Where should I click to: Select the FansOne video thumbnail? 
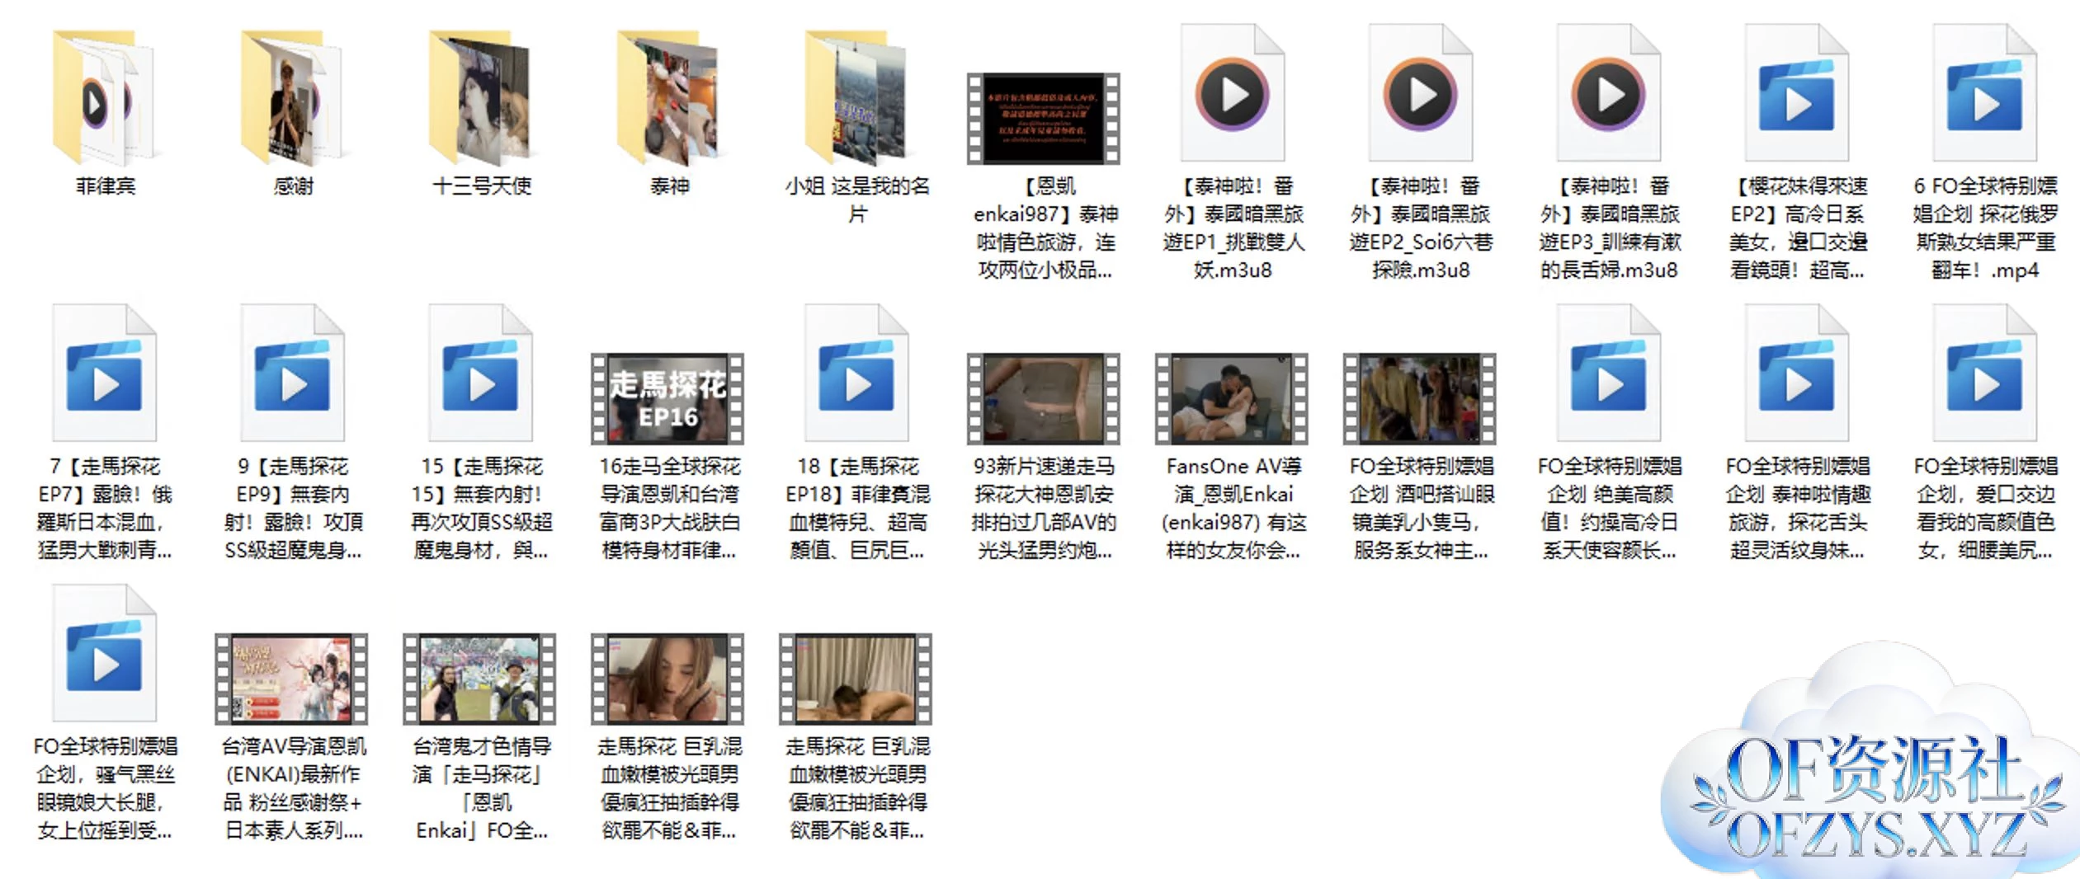[1232, 399]
